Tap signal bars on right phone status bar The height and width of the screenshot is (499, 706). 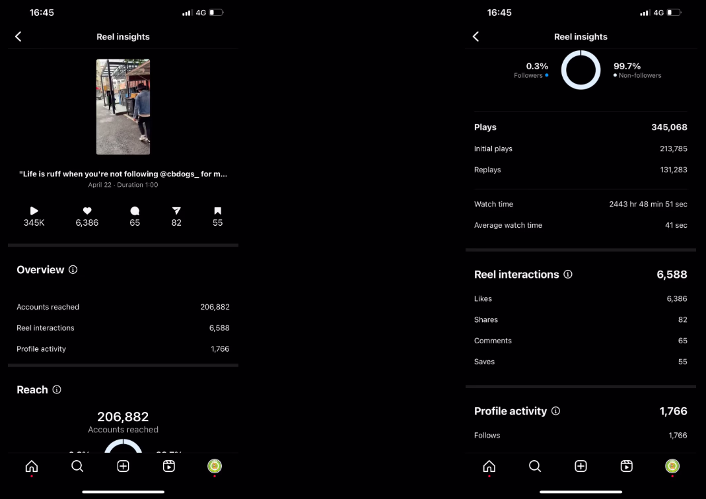tap(645, 13)
